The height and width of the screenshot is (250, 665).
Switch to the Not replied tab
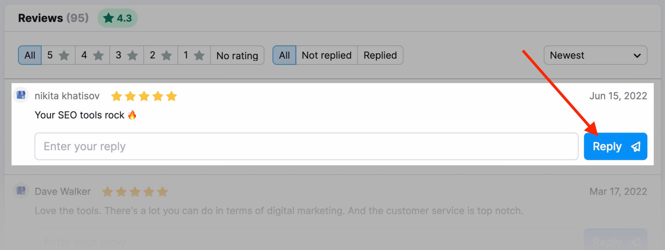tap(326, 55)
